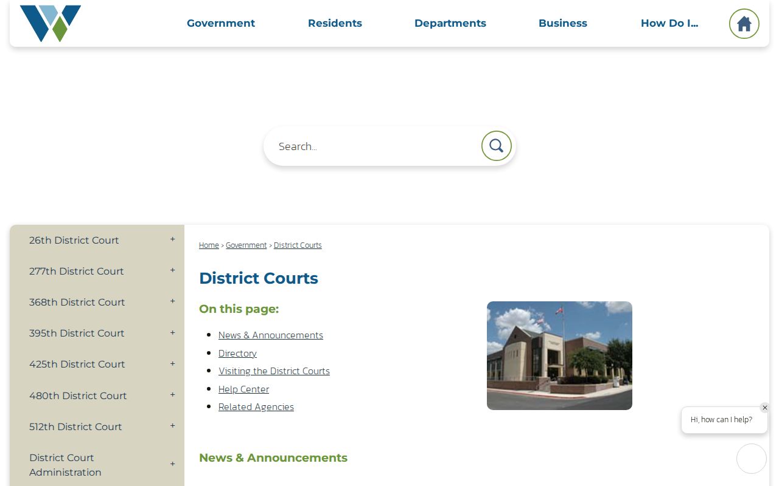Image resolution: width=779 pixels, height=486 pixels.
Task: Open 277th District Court page
Action: pyautogui.click(x=77, y=271)
